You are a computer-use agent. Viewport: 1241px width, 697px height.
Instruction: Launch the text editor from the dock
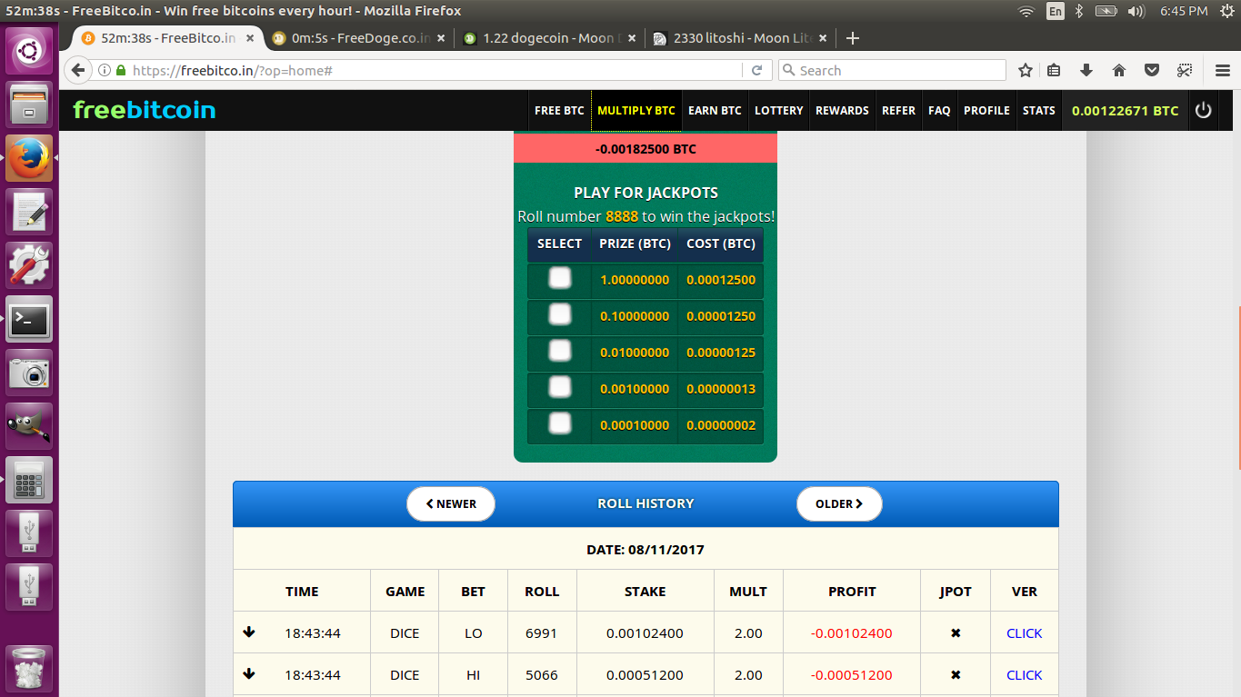(30, 212)
